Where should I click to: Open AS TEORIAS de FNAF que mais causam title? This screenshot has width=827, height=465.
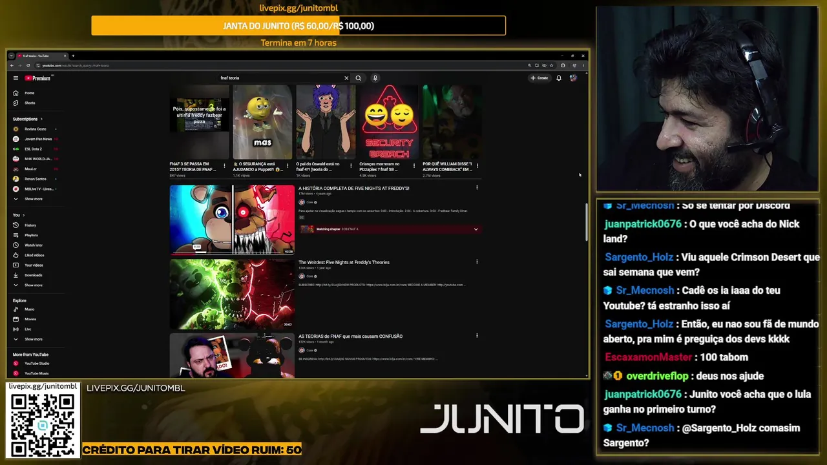click(350, 336)
